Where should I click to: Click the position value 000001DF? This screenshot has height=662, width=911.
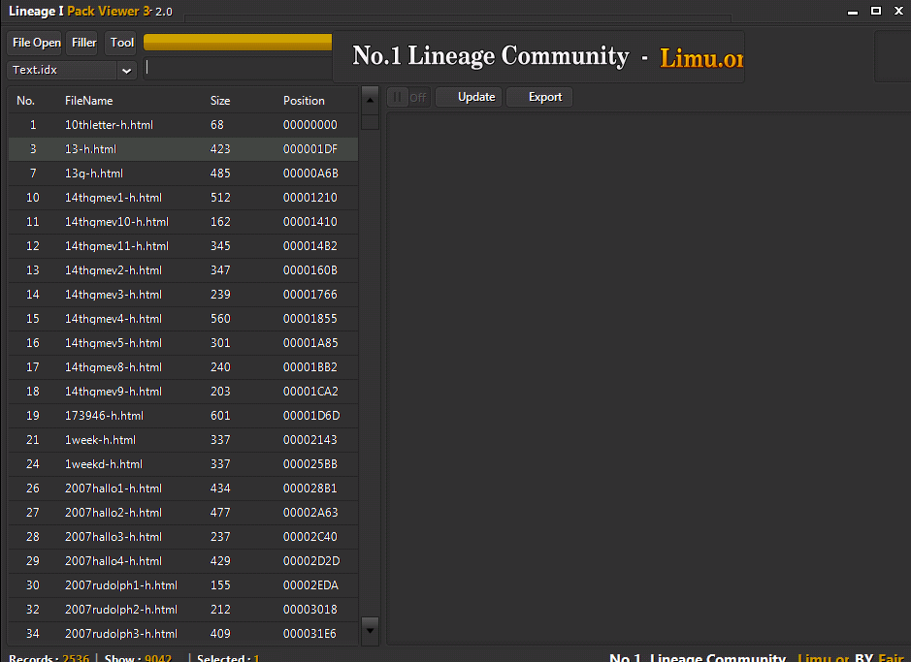(310, 149)
